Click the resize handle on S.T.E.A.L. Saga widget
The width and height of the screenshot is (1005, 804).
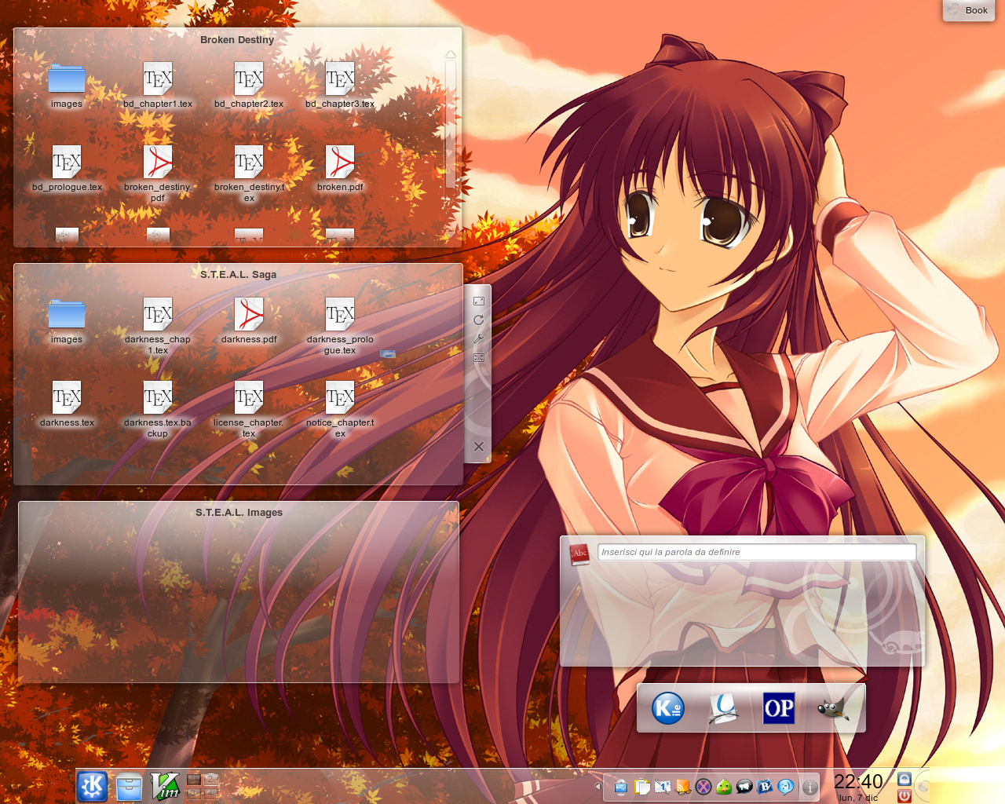tap(478, 301)
